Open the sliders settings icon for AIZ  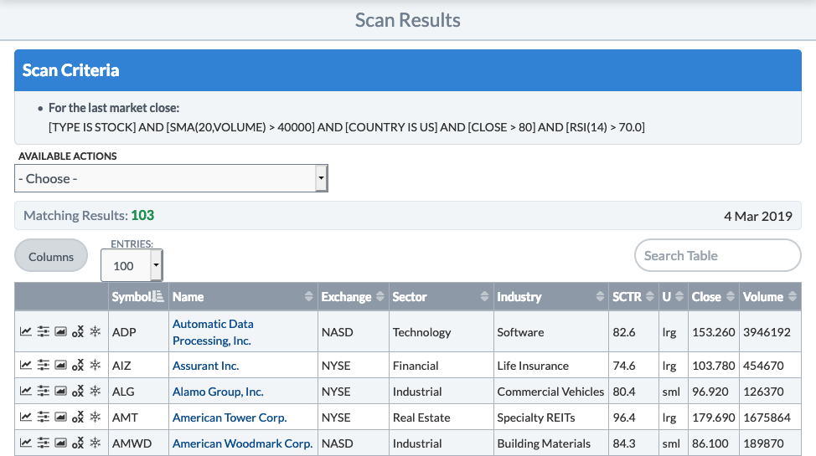(44, 366)
